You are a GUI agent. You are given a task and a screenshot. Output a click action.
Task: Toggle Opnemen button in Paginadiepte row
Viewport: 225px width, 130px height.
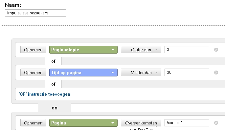(x=33, y=50)
